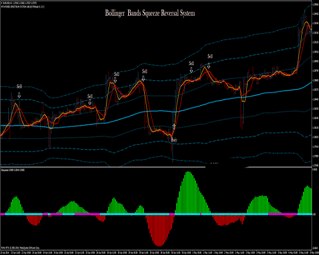The height and width of the screenshot is (255, 319).
Task: Select the 'Bollinger Bands Squeeze Reversal System' title text
Action: [150, 13]
